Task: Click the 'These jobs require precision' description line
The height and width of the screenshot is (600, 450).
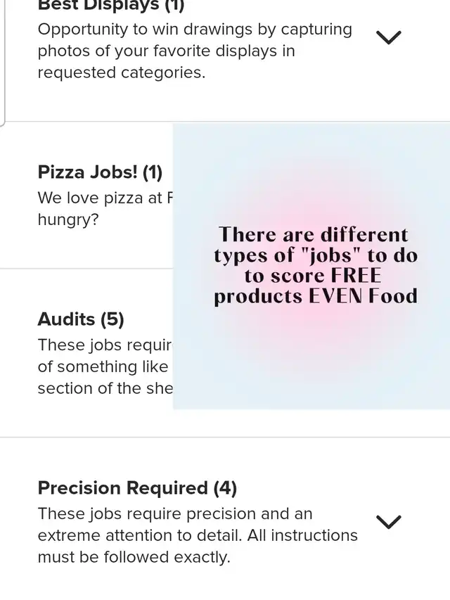Action: tap(175, 513)
